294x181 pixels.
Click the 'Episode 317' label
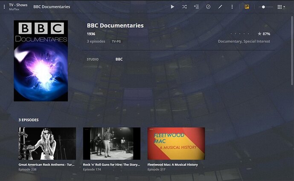156,169
